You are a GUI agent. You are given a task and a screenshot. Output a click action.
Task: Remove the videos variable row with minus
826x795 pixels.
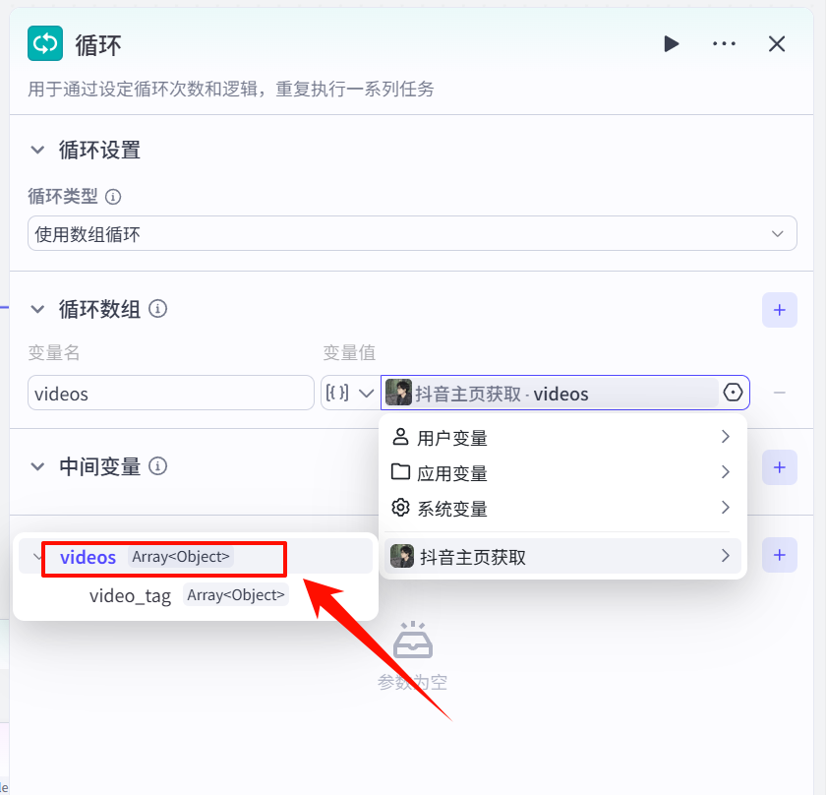(x=779, y=394)
